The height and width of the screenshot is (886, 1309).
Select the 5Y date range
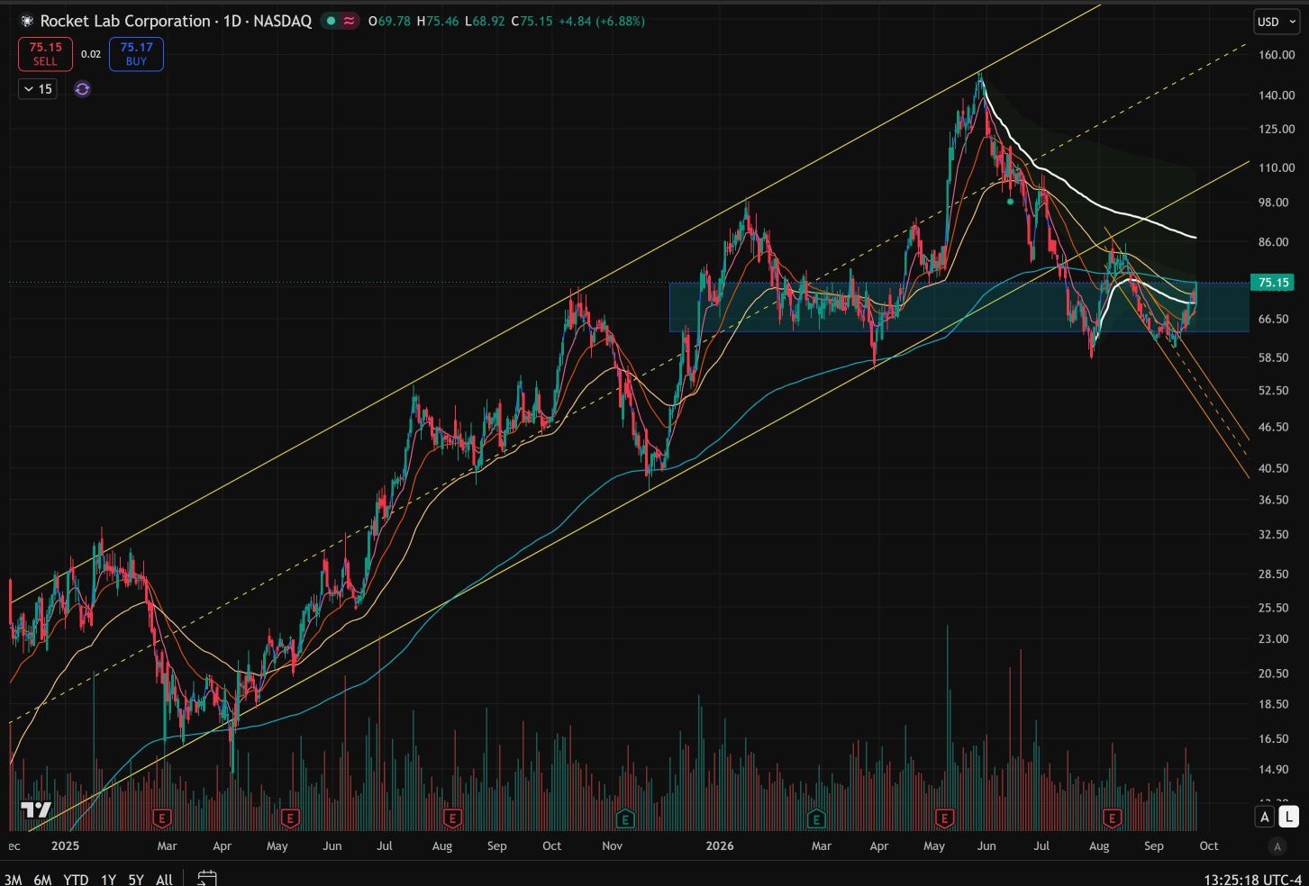click(136, 879)
